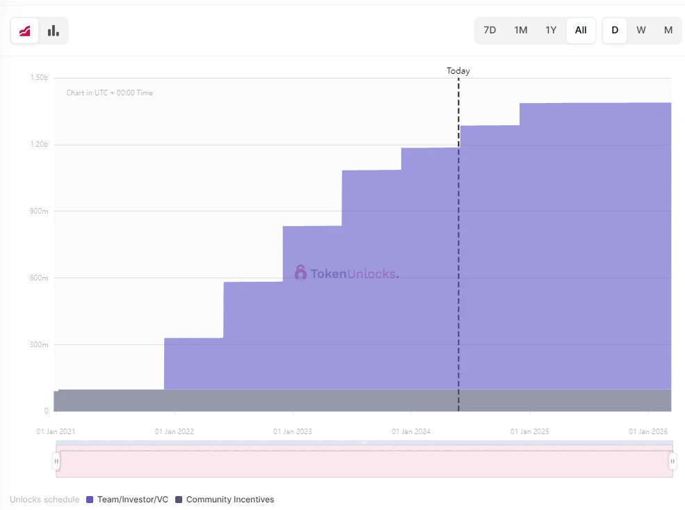This screenshot has height=510, width=685.
Task: Grab the left handle of range selector
Action: coord(56,461)
